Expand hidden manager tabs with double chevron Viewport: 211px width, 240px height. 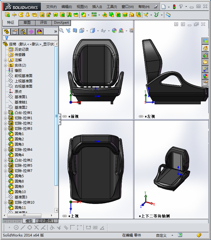[56, 32]
